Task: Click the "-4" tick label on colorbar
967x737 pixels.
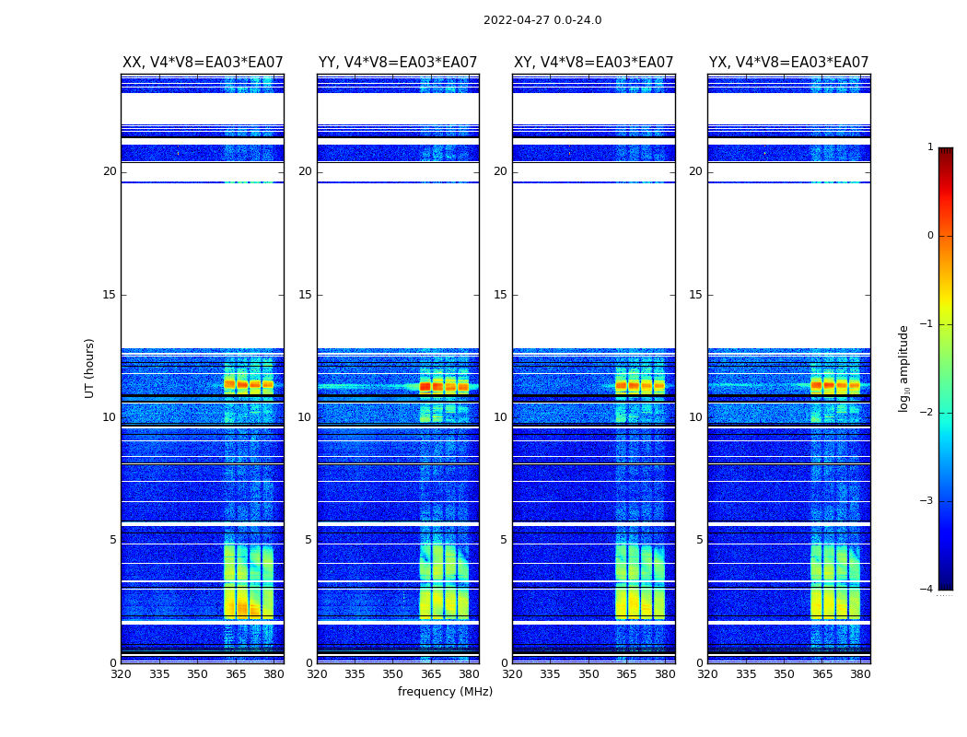Action: (927, 590)
